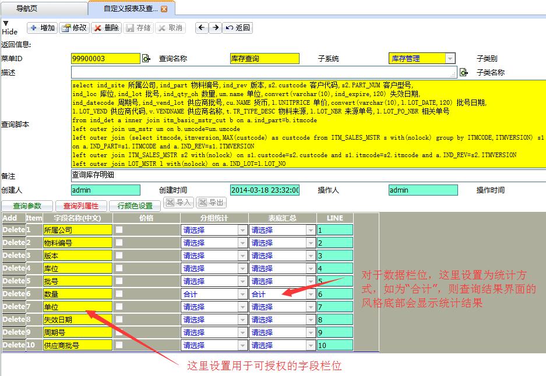The width and height of the screenshot is (546, 376).
Task: Switch to the 导航页 tab
Action: click(x=27, y=9)
